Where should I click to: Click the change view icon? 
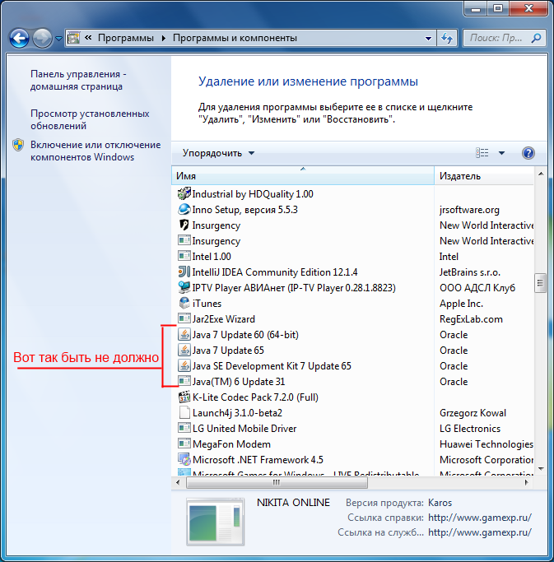pos(482,153)
